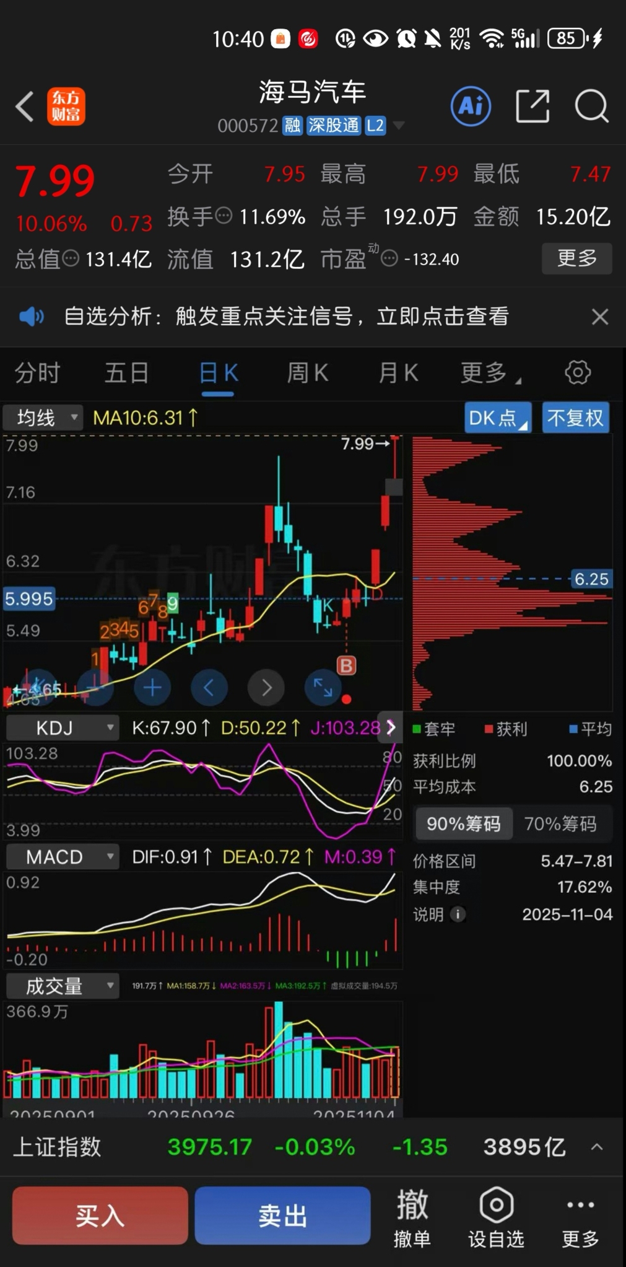Dismiss the 自选分析 notice bar

(x=599, y=317)
